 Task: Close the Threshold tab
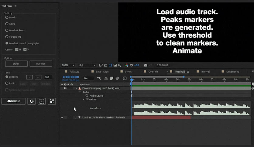(167, 72)
